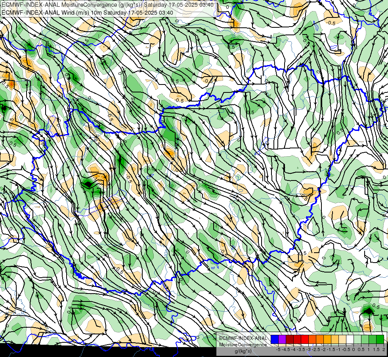Click the 'Wind (m/s) 10m' title line
Screen dimensions: 388x357
87,12
